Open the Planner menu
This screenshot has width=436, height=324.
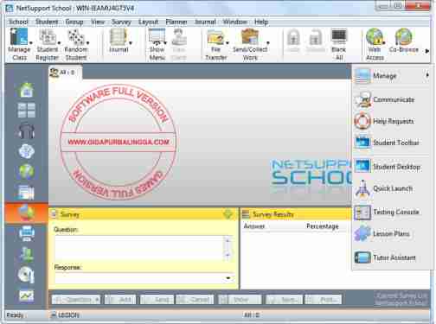176,22
